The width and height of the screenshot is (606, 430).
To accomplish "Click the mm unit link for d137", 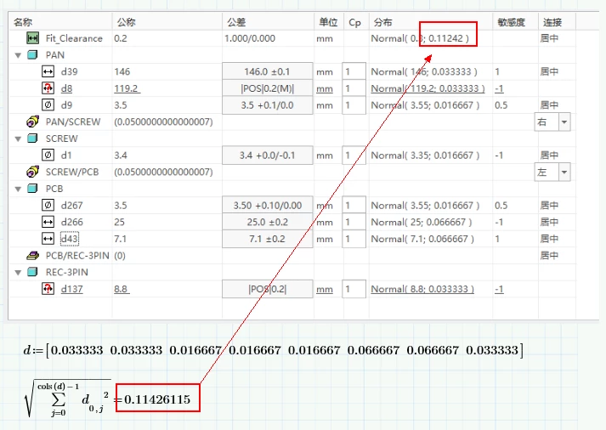I will (x=325, y=289).
